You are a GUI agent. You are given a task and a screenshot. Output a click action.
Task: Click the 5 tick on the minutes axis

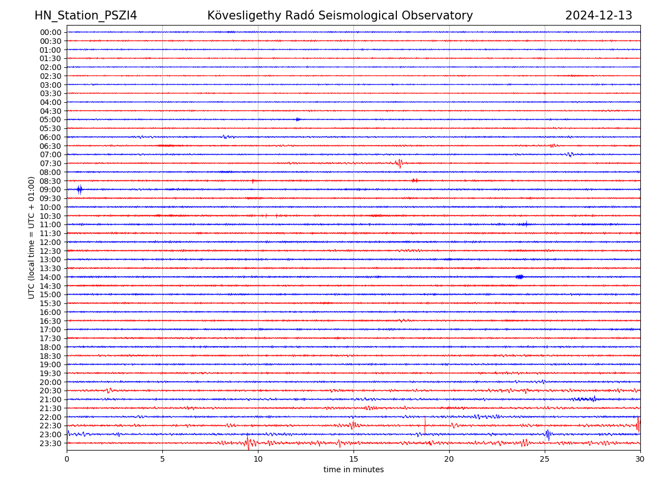pyautogui.click(x=162, y=459)
